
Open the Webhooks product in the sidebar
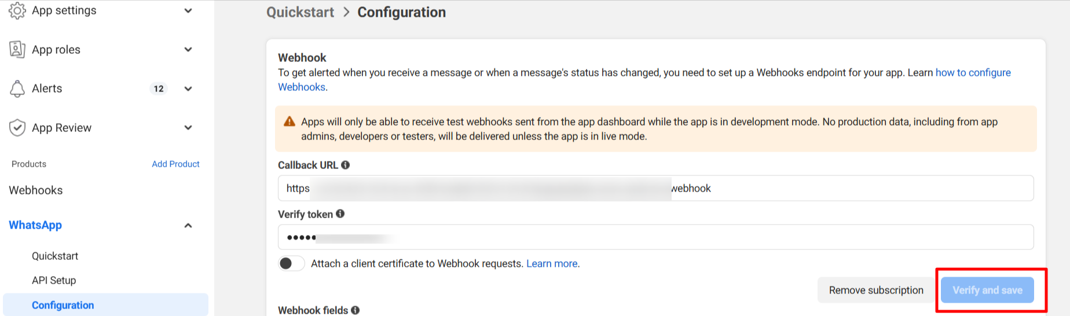(36, 190)
